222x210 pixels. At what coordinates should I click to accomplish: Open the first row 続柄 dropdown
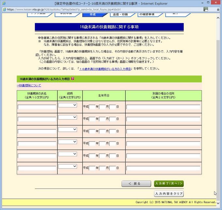(x=68, y=105)
